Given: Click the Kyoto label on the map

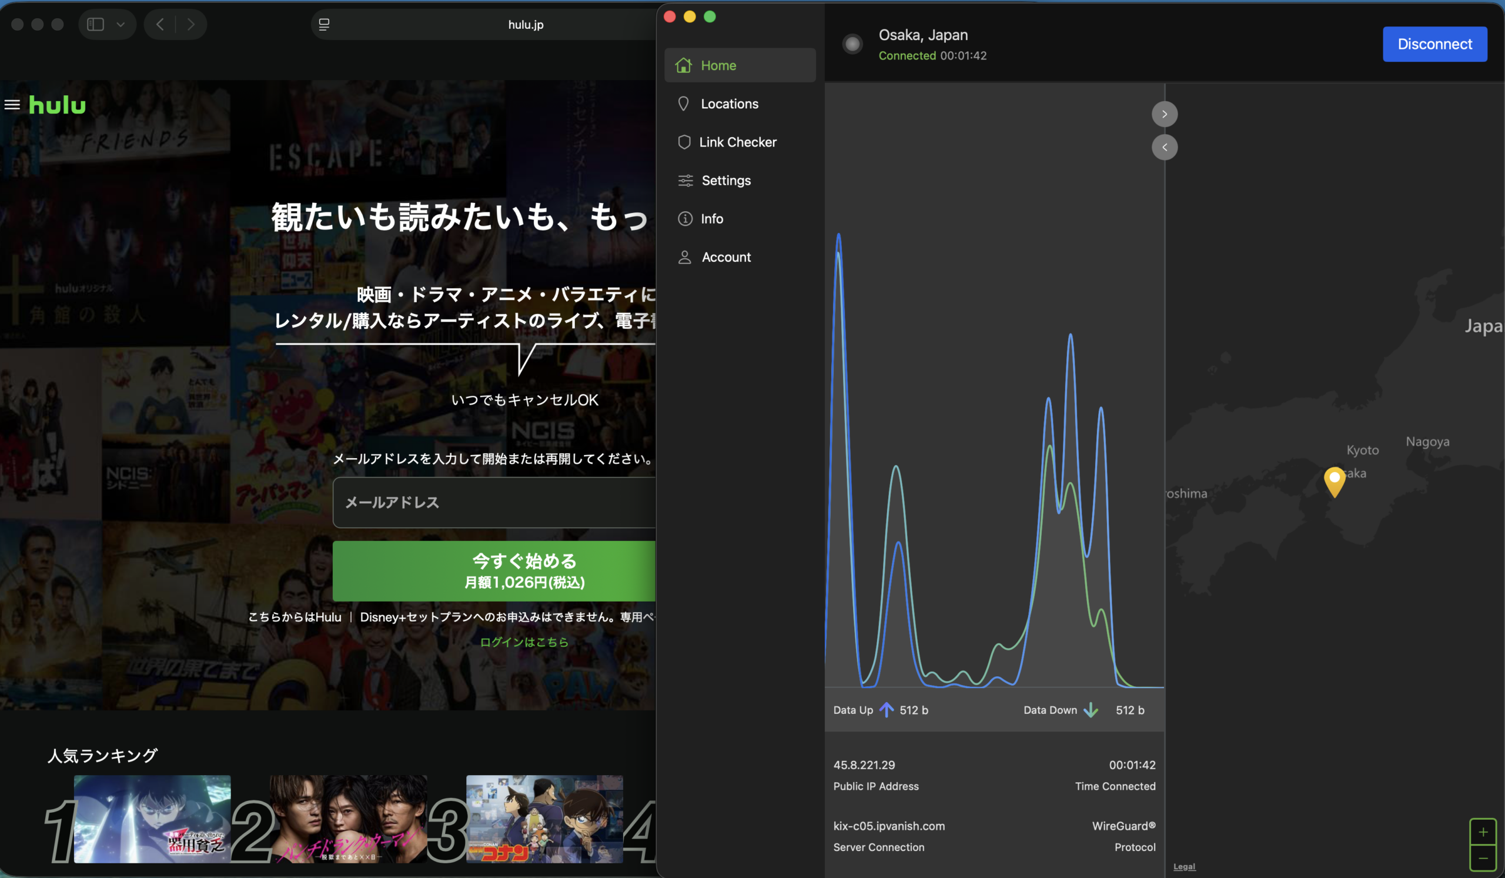Looking at the screenshot, I should (x=1362, y=450).
